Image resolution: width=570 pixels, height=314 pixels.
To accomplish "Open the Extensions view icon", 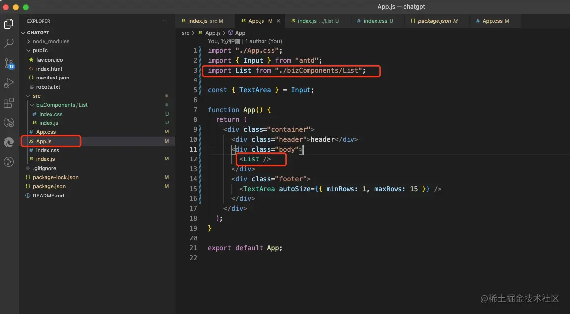I will 9,103.
